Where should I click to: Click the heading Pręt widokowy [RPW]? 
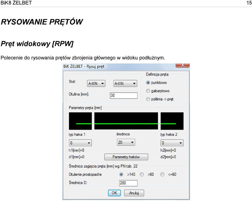click(37, 44)
